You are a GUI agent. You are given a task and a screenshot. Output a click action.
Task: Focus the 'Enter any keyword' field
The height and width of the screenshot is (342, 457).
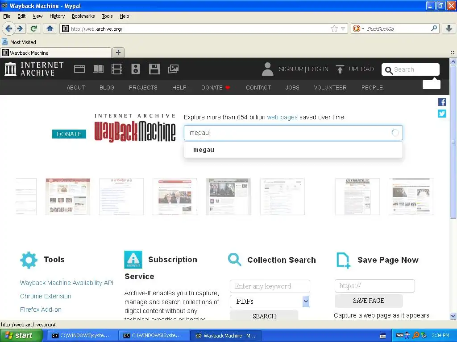270,286
